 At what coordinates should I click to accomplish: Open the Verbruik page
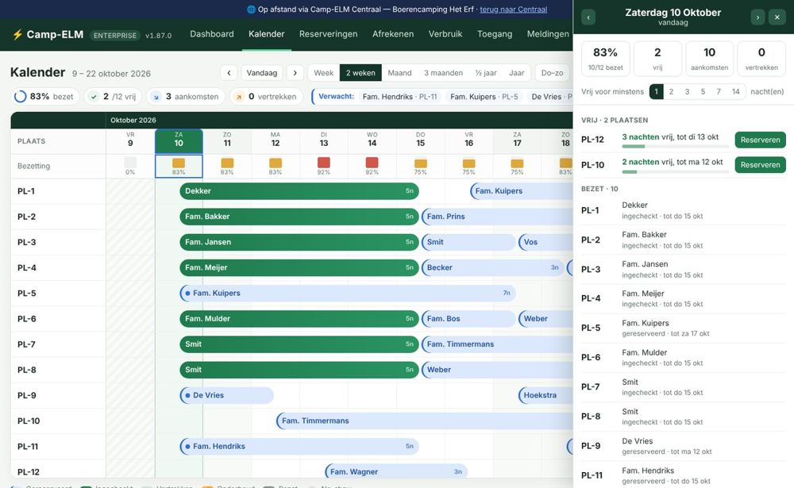pos(445,34)
